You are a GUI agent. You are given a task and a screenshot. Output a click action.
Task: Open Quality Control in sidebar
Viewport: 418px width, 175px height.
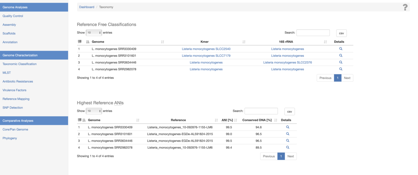click(x=13, y=16)
